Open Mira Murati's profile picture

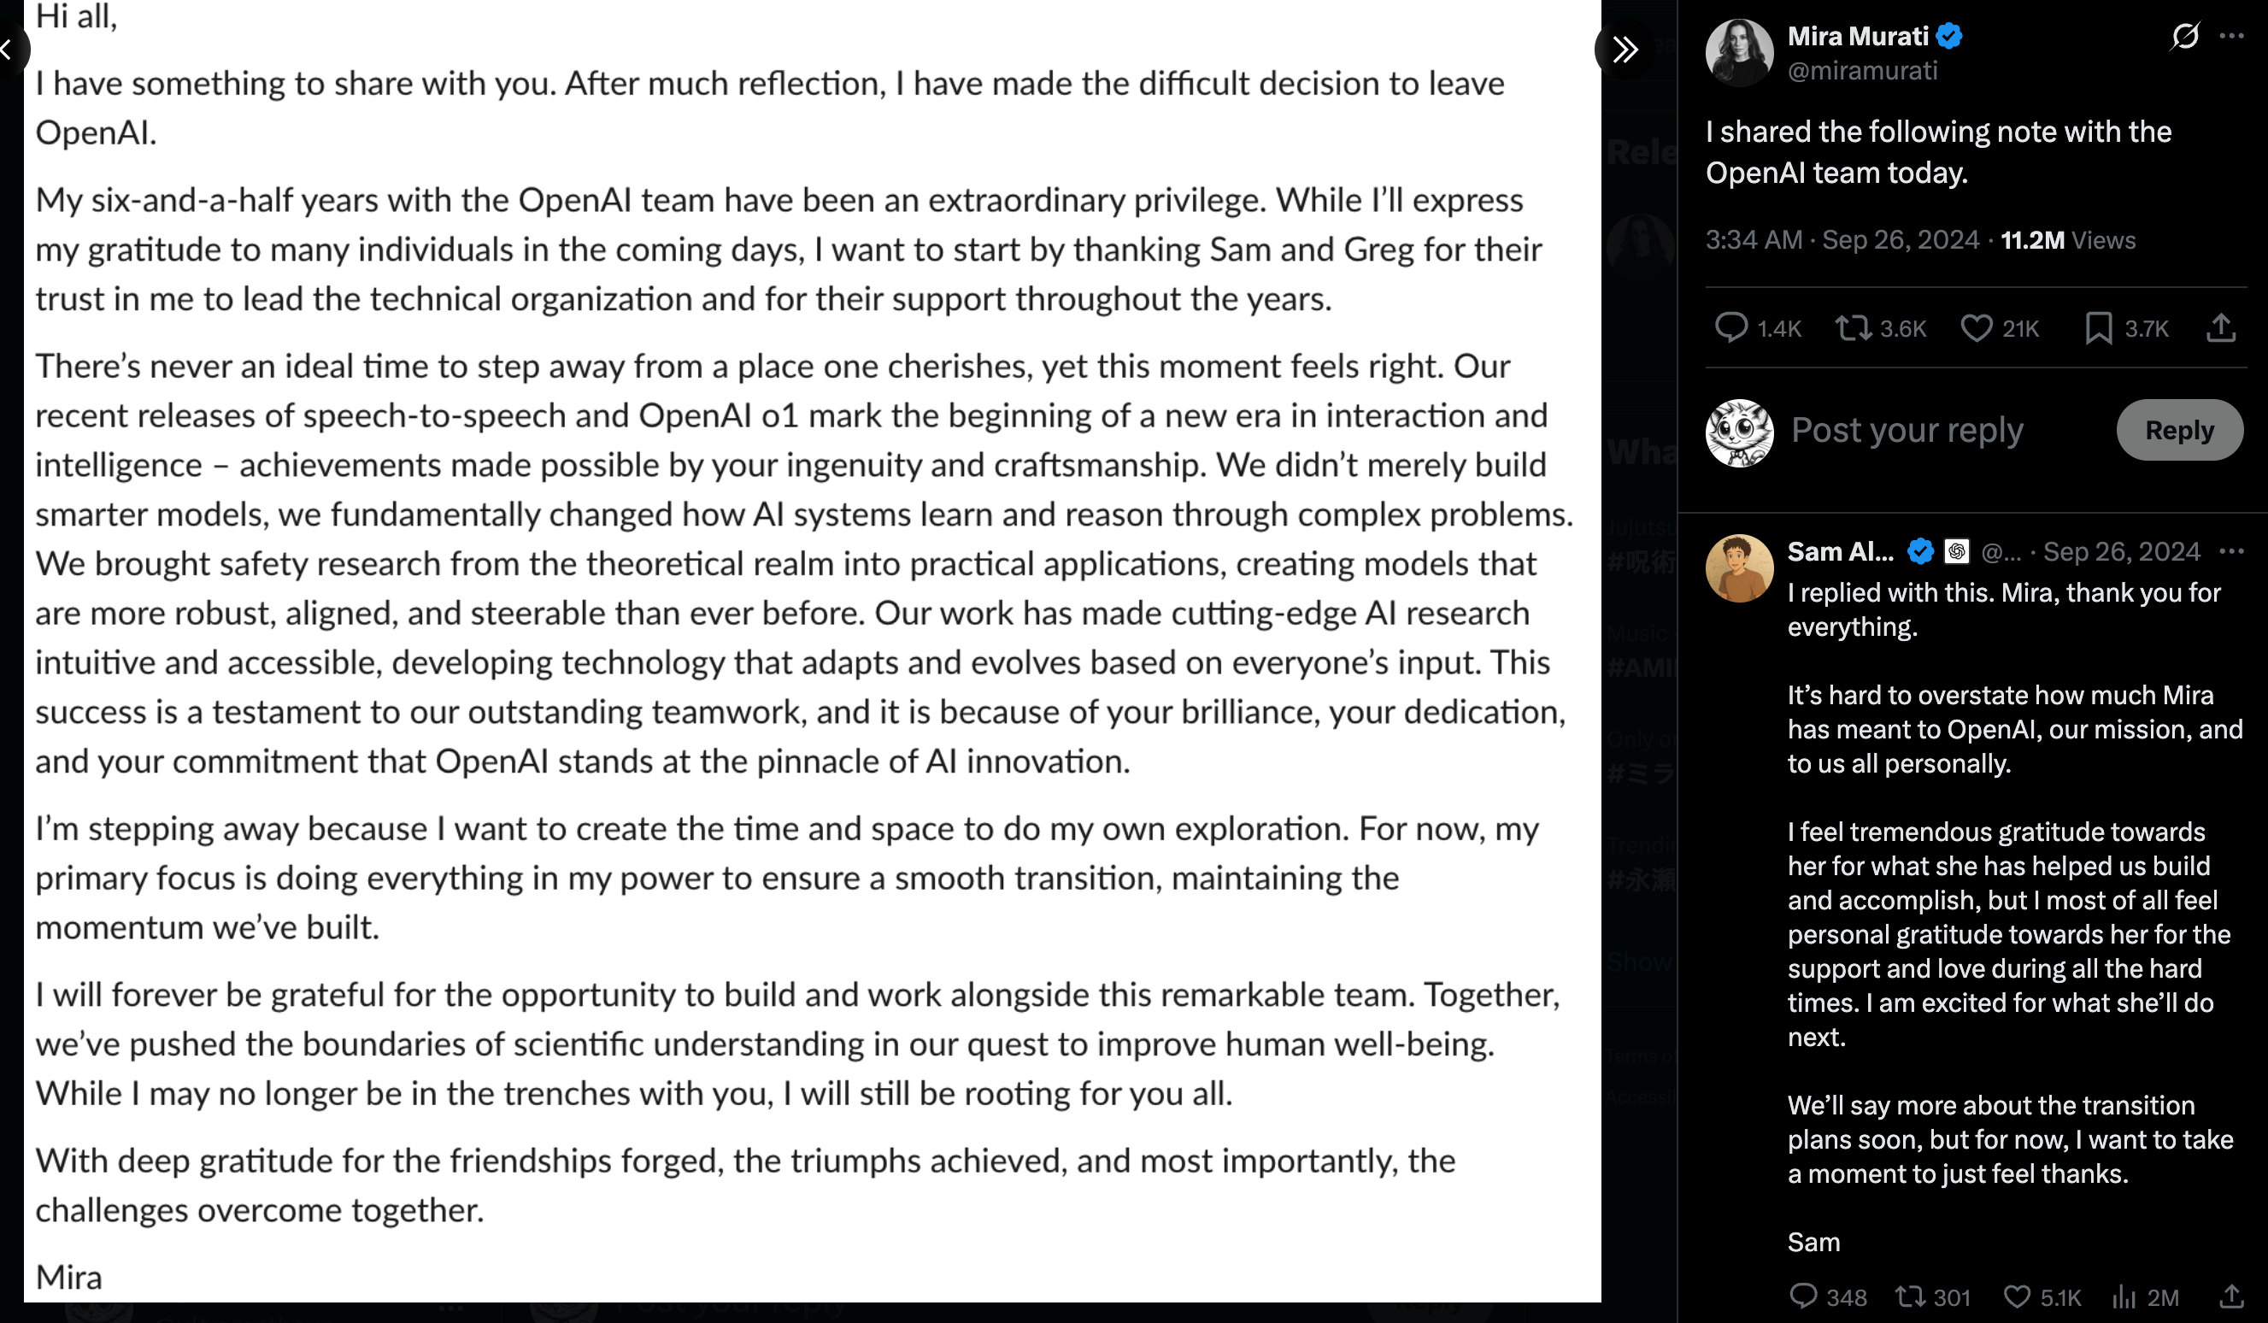point(1739,52)
